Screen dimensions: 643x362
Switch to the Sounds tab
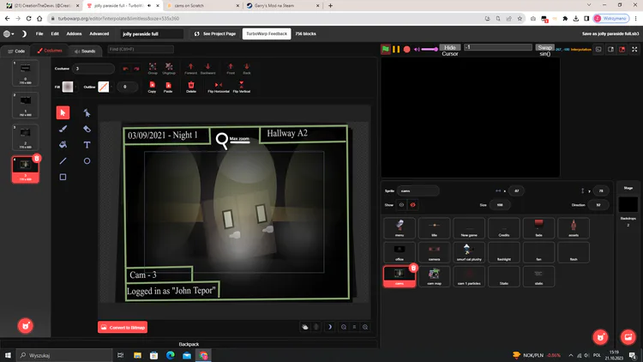click(x=85, y=51)
